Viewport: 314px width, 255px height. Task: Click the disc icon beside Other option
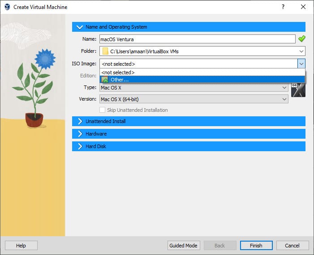click(105, 80)
